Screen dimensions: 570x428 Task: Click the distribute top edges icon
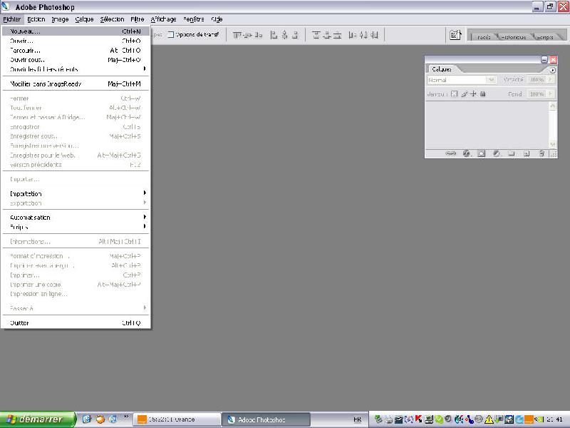(x=316, y=35)
